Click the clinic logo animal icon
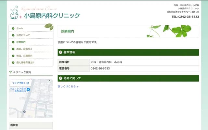The width and height of the screenshot is (208, 130). coord(14,12)
